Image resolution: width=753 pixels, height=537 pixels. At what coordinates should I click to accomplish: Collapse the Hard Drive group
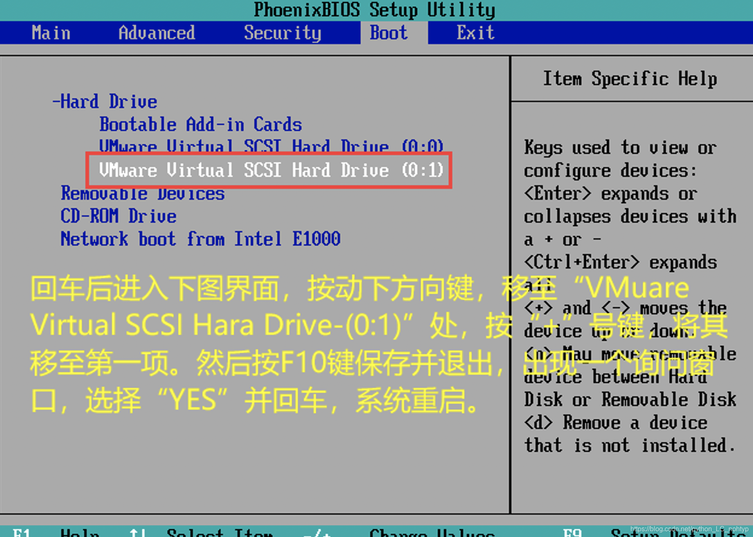point(105,102)
